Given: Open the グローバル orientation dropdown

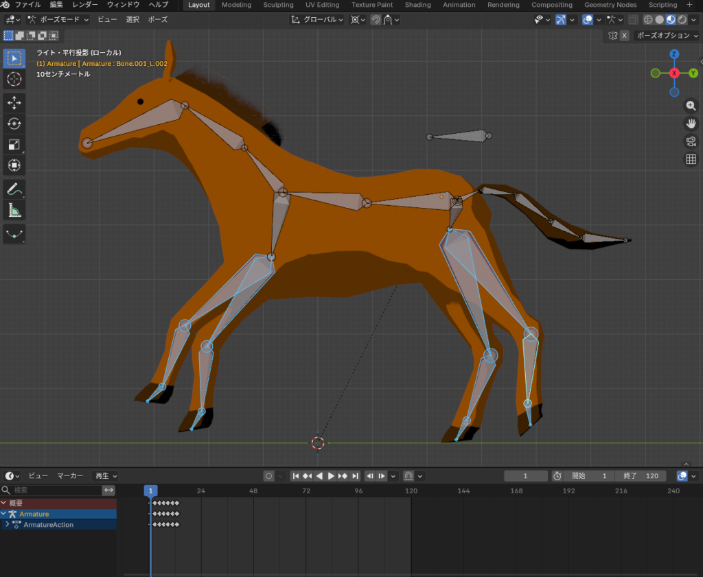Looking at the screenshot, I should [x=318, y=20].
